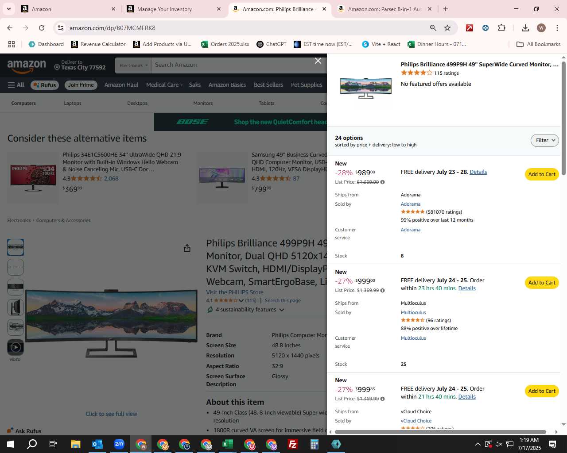567x453 pixels.
Task: Click the side panel horizontal scrollbar
Action: click(440, 432)
